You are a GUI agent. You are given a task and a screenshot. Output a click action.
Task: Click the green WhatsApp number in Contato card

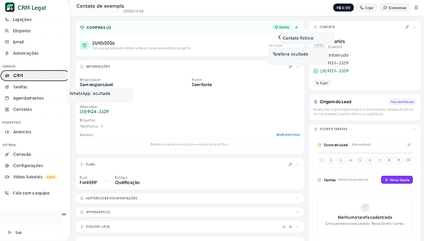334,71
